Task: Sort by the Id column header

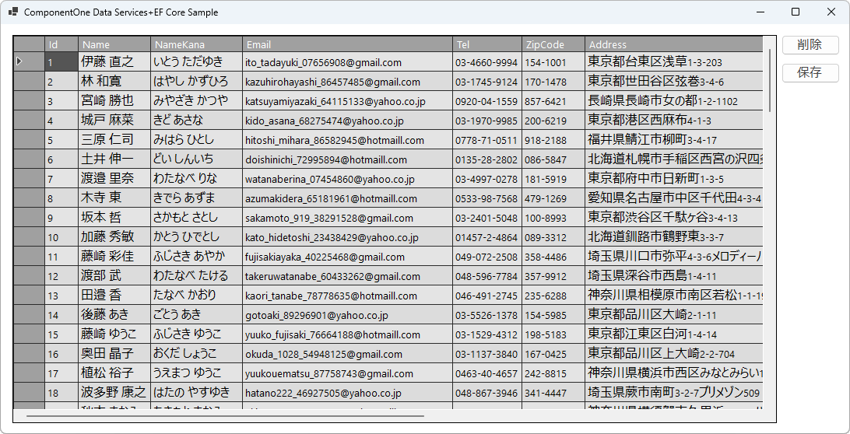Action: 61,44
